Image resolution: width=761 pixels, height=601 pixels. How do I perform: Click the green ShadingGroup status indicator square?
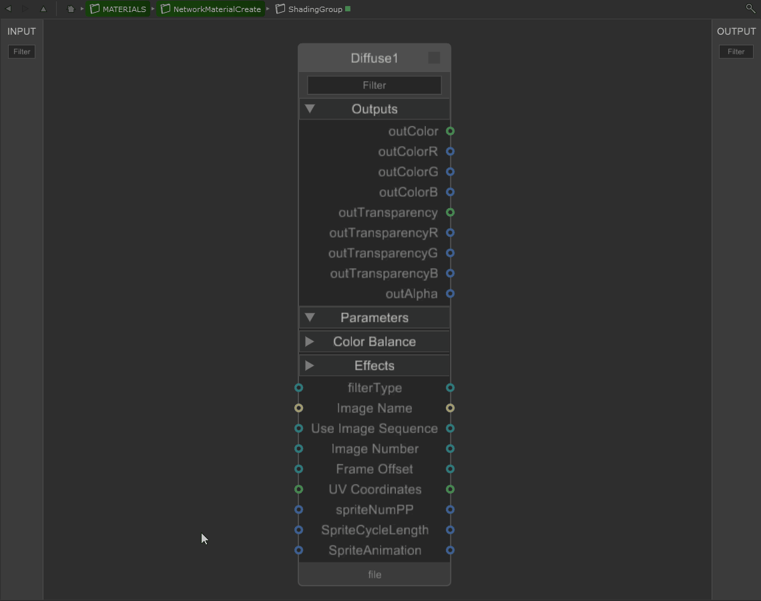coord(348,9)
